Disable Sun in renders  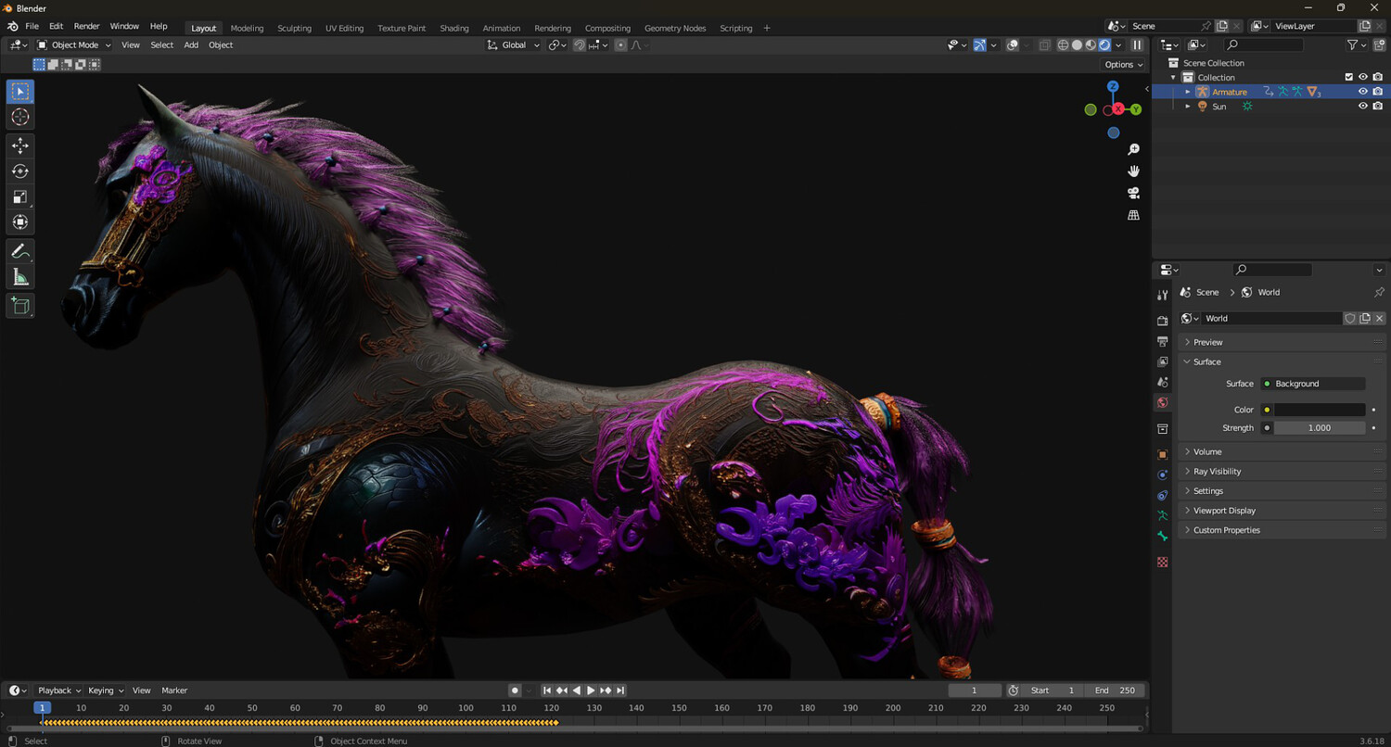tap(1378, 107)
